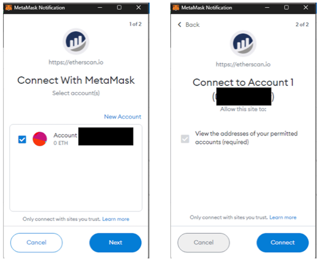This screenshot has height=261, width=319.
Task: Maximize the right MetaMask Notification window
Action: click(x=286, y=8)
